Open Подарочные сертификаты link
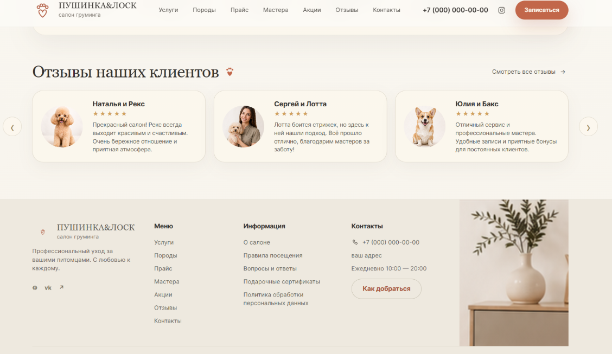The image size is (612, 354). click(x=282, y=281)
